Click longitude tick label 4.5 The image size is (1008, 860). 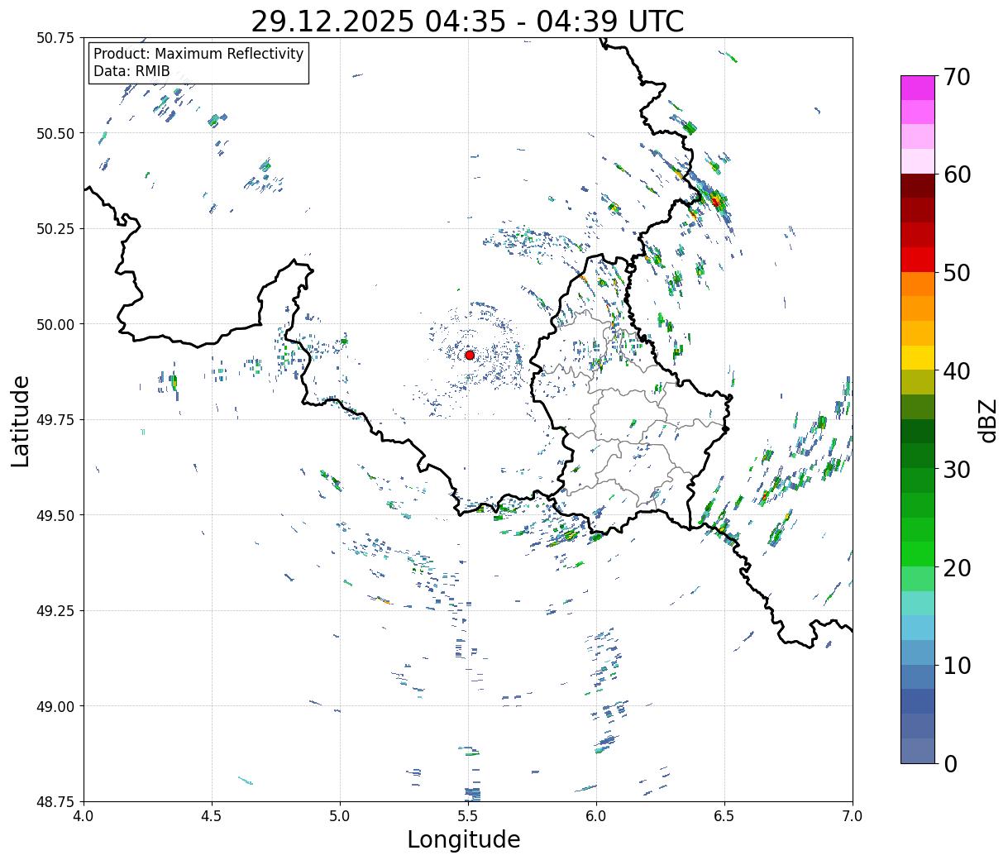click(x=213, y=816)
